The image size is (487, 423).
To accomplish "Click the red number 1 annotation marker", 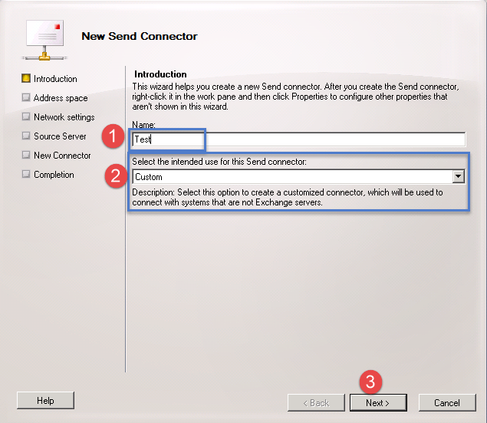I will tap(115, 138).
